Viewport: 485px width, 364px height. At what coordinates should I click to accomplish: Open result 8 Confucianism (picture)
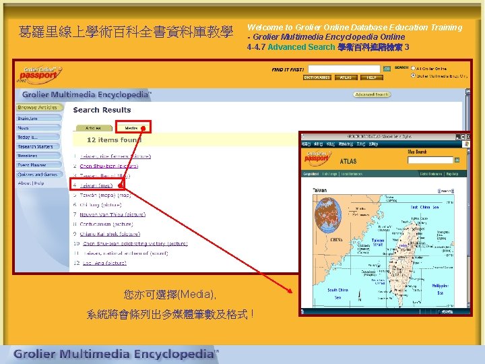tap(106, 224)
